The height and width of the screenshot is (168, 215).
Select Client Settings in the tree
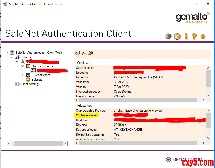coord(30,84)
